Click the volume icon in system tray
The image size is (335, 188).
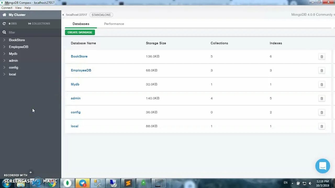click(310, 183)
